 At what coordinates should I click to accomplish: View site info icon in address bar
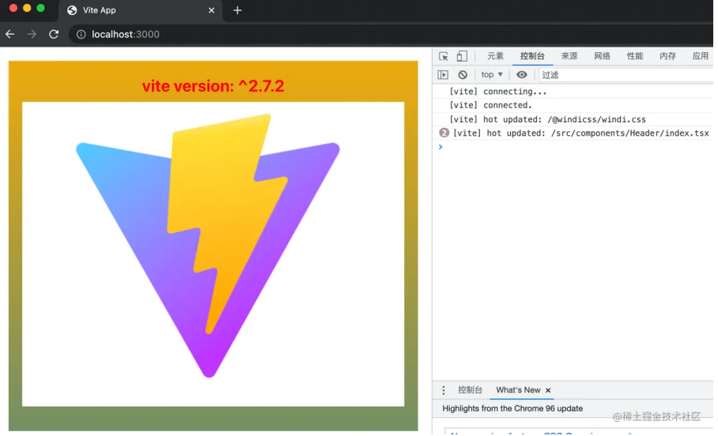click(x=81, y=34)
